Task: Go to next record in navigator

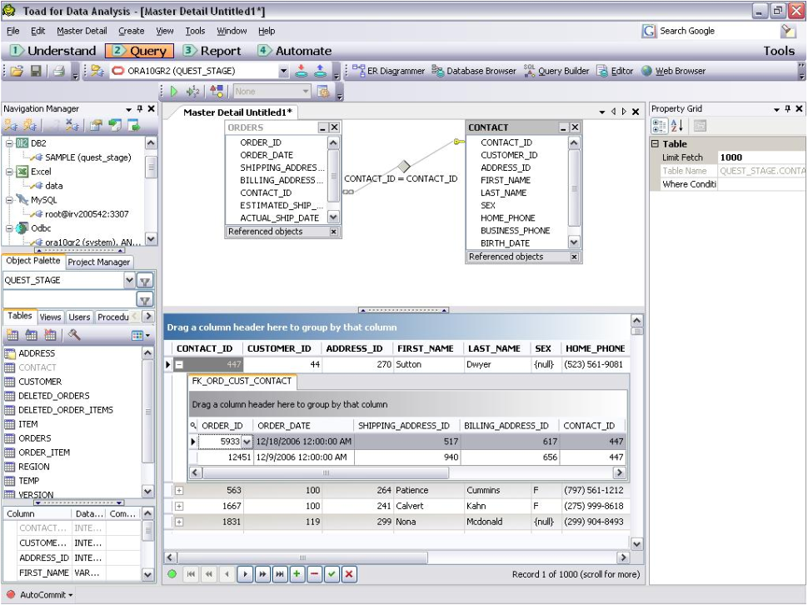Action: 245,574
